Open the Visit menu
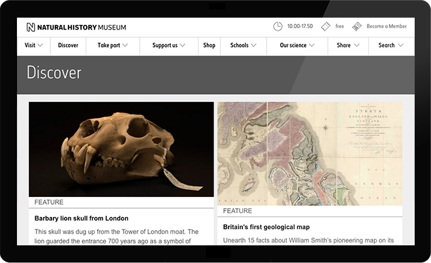Image resolution: width=431 pixels, height=263 pixels. click(33, 45)
